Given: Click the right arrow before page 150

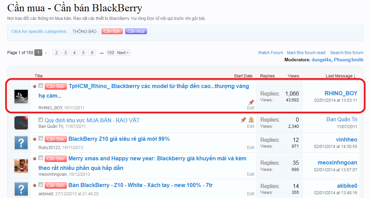Looking at the screenshot, I should (x=101, y=53).
